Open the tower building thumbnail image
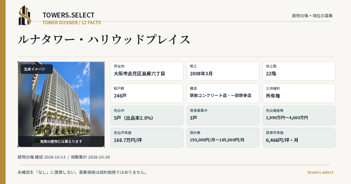 coord(61,104)
